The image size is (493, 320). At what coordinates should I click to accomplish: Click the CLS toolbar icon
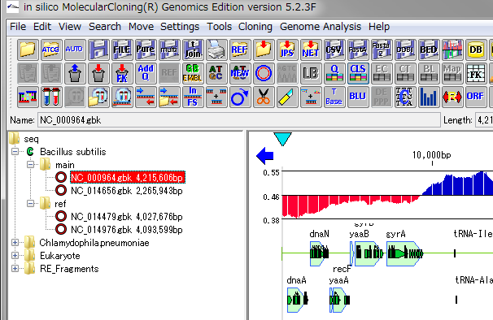[x=358, y=73]
